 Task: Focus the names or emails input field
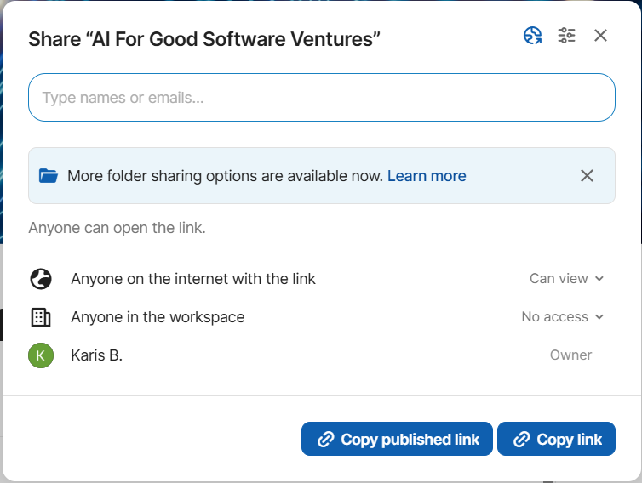tap(321, 98)
